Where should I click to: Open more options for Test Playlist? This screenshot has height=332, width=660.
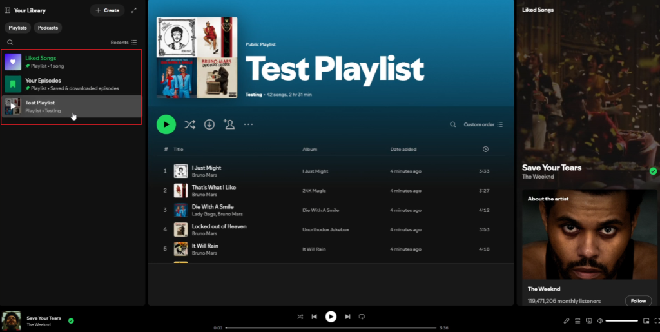[248, 124]
